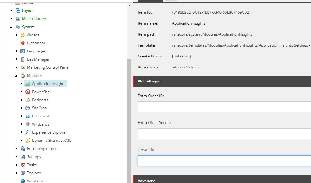Click the Entra Client ID field
Viewport: 311px width, 183px height.
[224, 107]
